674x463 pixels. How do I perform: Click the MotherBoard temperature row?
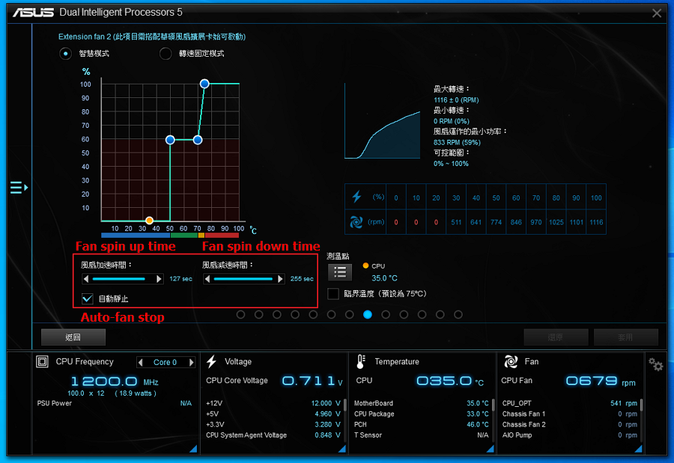click(421, 403)
